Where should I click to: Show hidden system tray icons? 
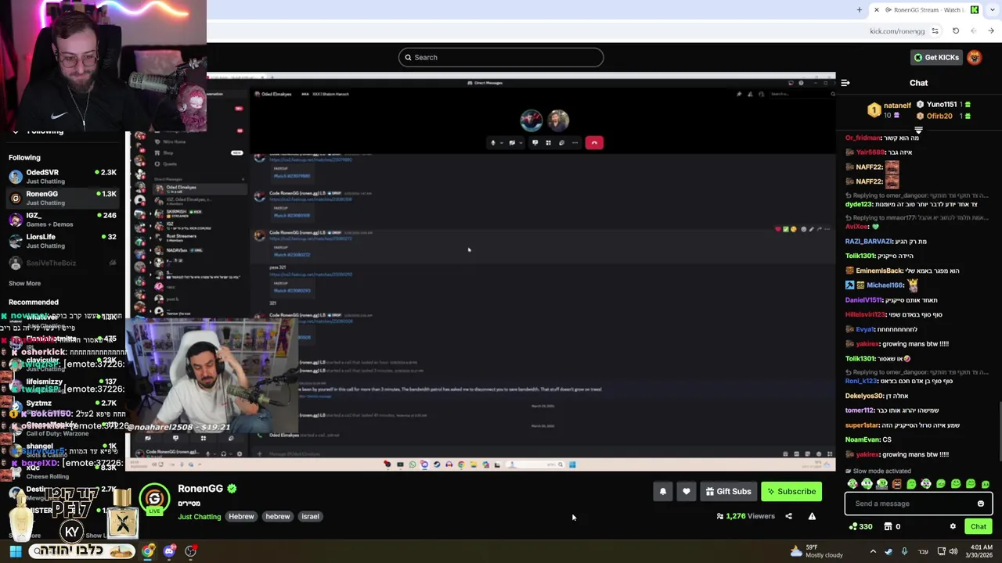[x=873, y=551]
